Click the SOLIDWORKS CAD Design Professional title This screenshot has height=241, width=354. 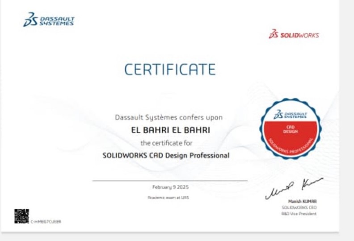pyautogui.click(x=166, y=156)
